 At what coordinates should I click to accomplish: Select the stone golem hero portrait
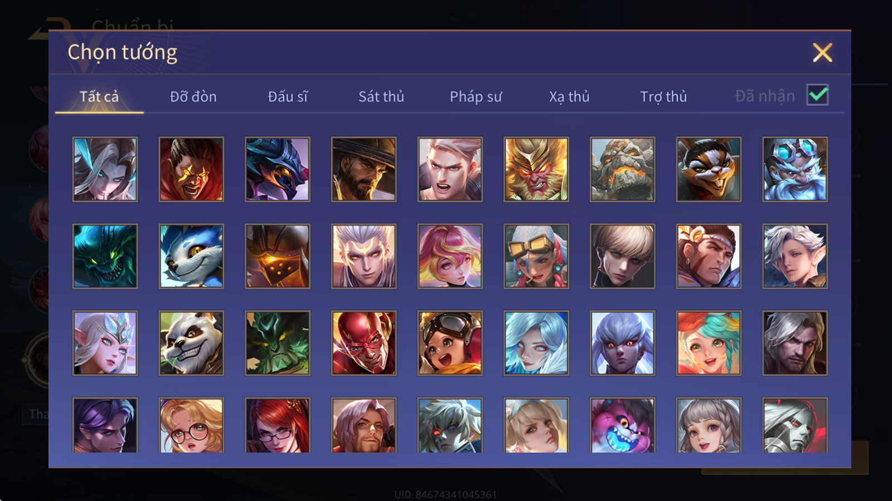(623, 169)
